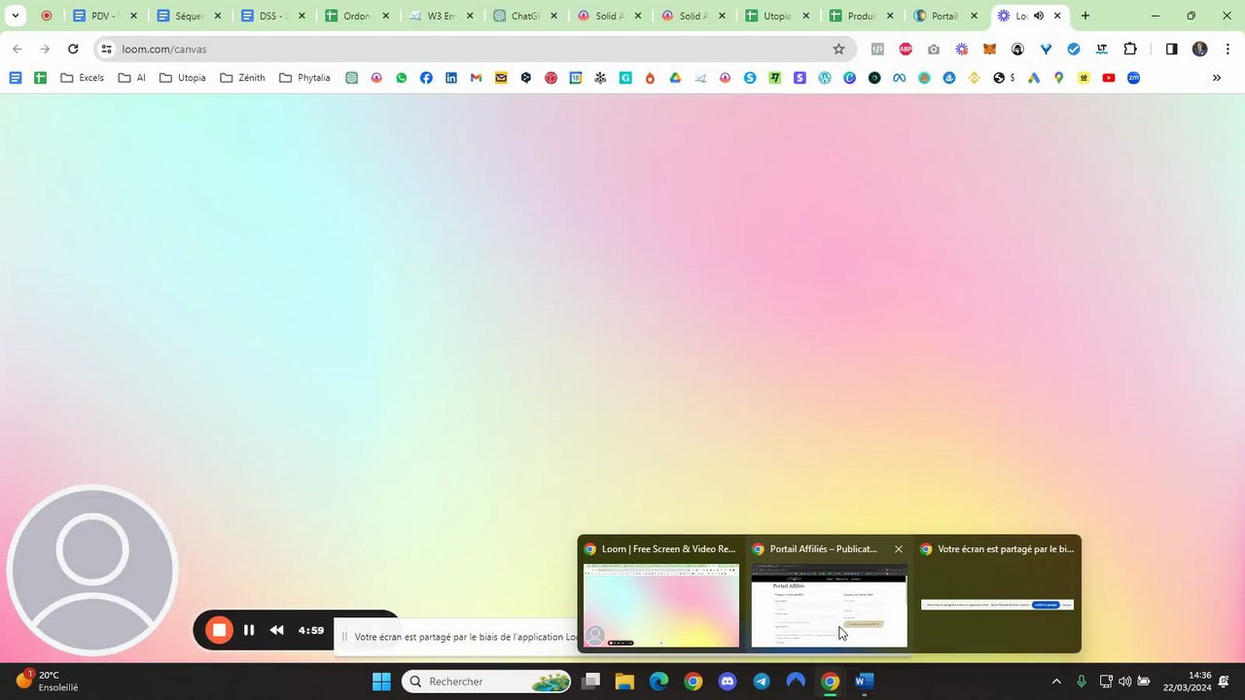
Task: Open the Chrome profile avatar
Action: [1199, 49]
